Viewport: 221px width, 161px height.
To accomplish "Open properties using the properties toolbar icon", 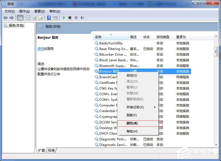I will pyautogui.click(x=28, y=18).
